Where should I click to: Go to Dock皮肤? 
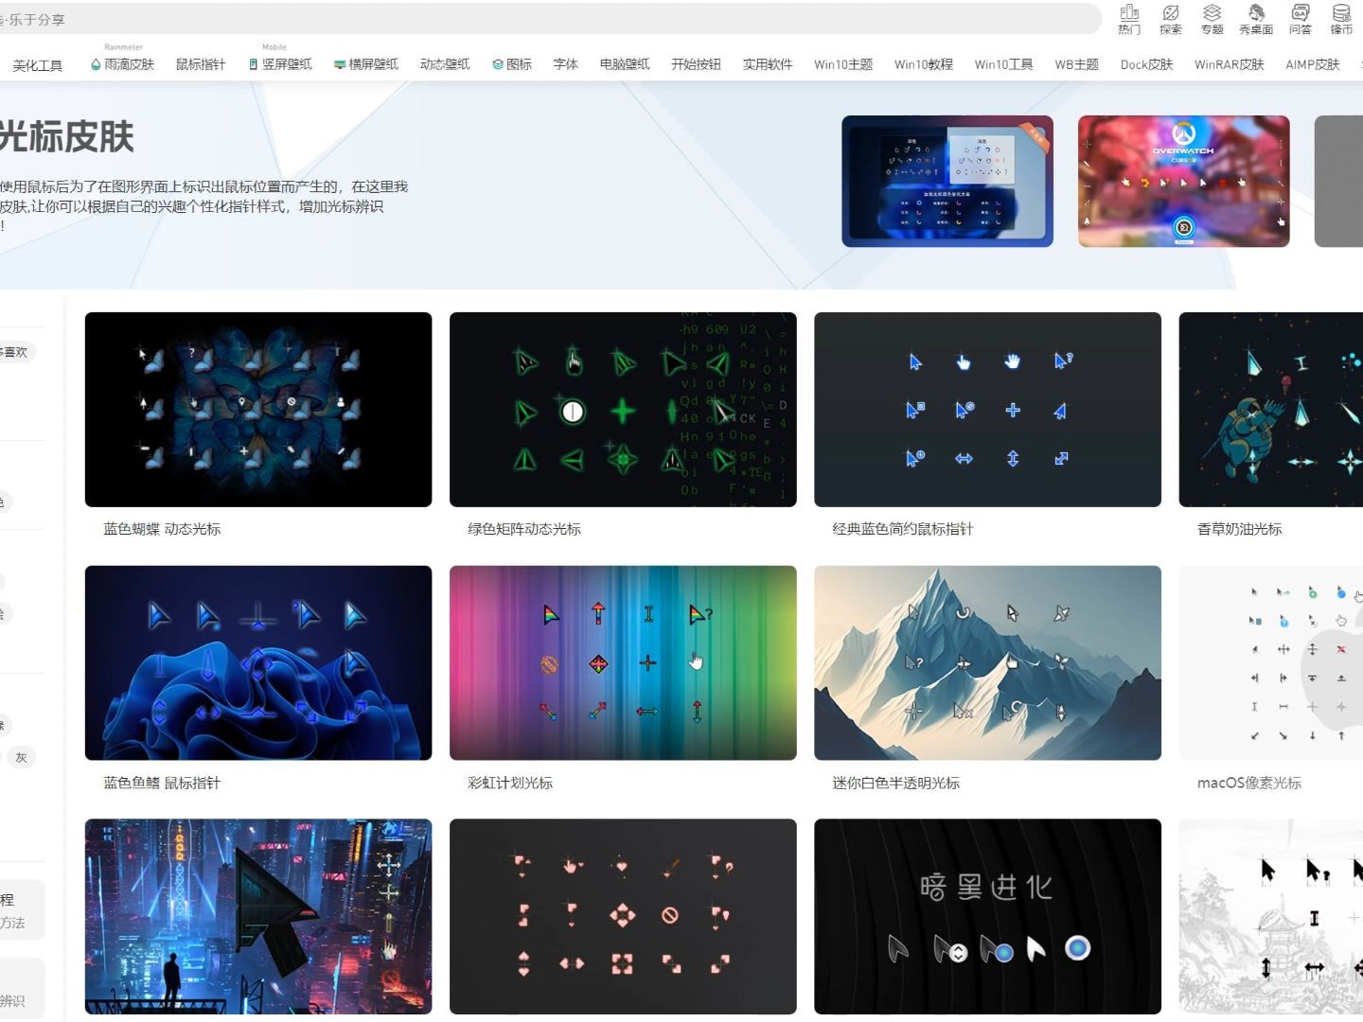1146,64
